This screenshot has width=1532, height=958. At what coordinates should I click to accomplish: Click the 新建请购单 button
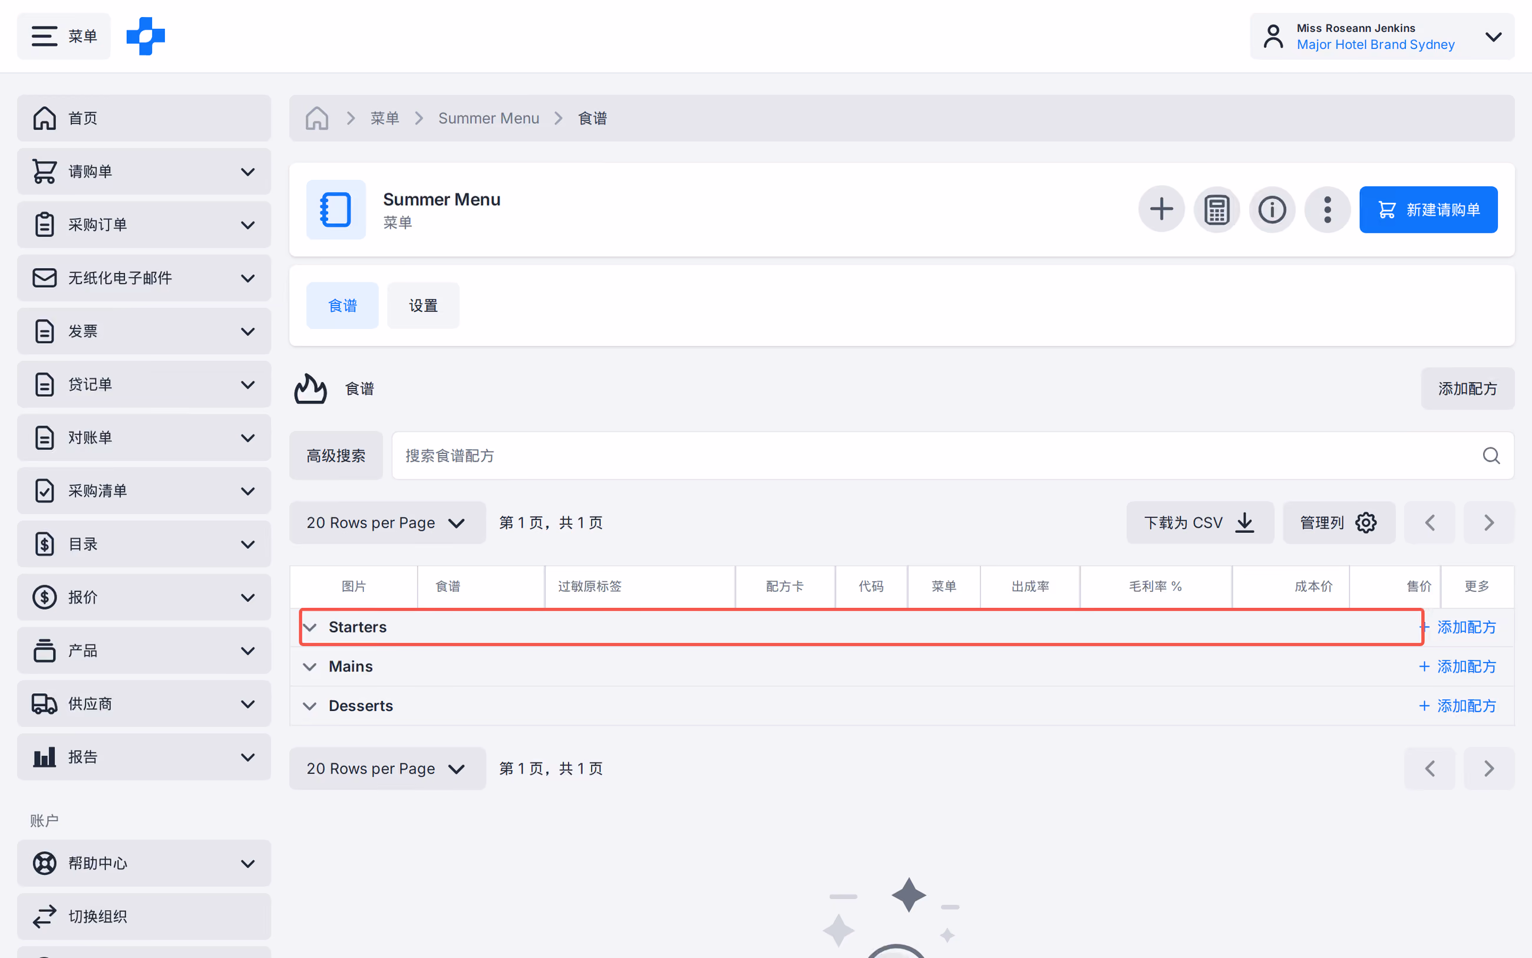(1428, 209)
